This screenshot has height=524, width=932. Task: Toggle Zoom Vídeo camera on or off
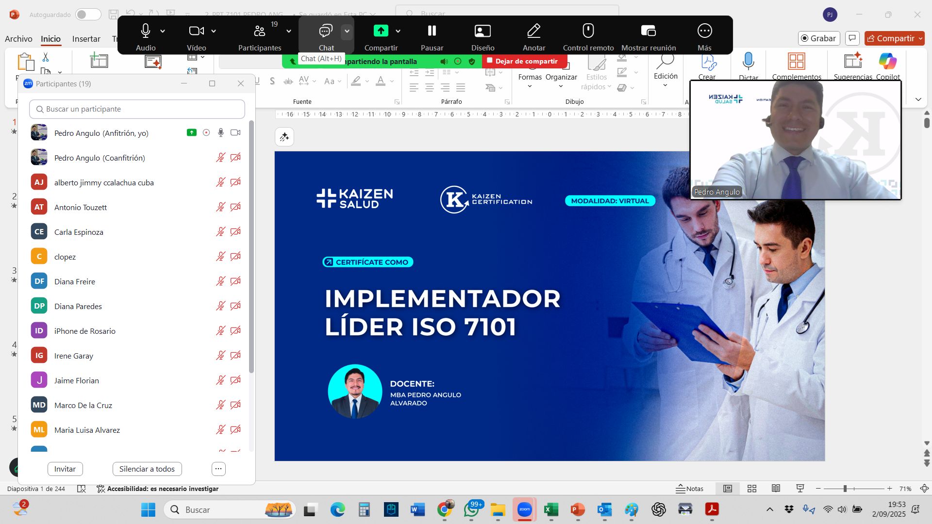pyautogui.click(x=196, y=31)
